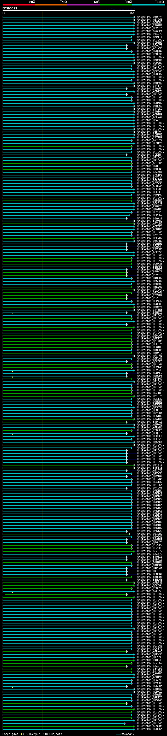
Task: Select the BP383829 query name
Action: pyautogui.click(x=10, y=9)
